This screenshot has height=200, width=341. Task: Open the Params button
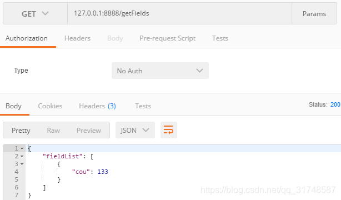pyautogui.click(x=314, y=14)
